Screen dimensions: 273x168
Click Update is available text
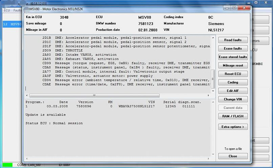pyautogui.click(x=45, y=115)
